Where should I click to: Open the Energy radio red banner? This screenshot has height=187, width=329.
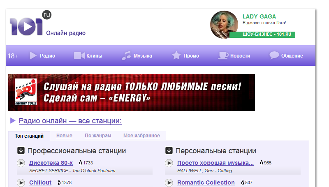[x=132, y=92]
